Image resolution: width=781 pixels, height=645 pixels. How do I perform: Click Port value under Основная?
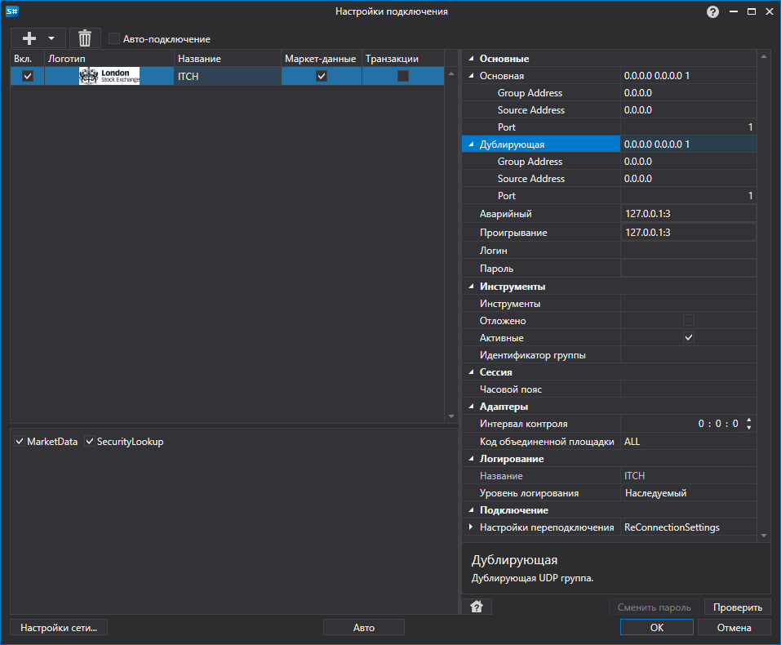[688, 127]
